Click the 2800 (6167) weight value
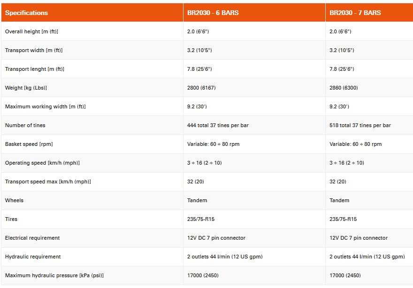 (x=201, y=88)
